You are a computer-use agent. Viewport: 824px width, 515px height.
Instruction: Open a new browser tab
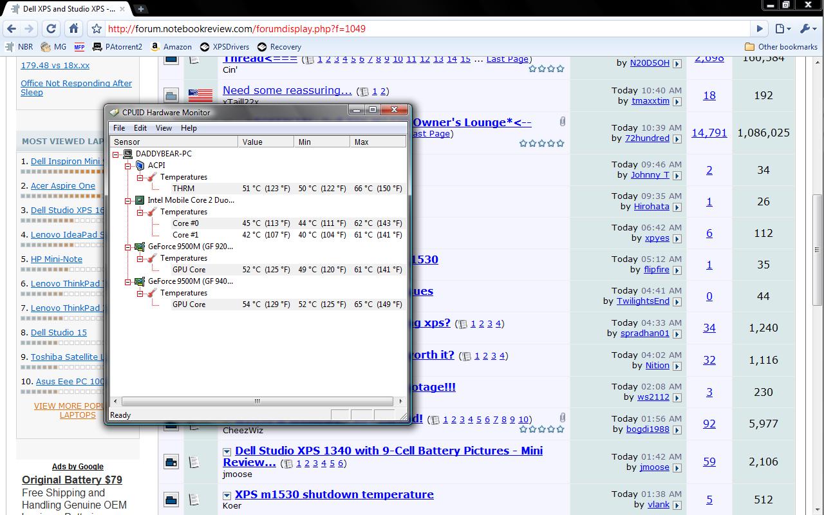tap(140, 8)
